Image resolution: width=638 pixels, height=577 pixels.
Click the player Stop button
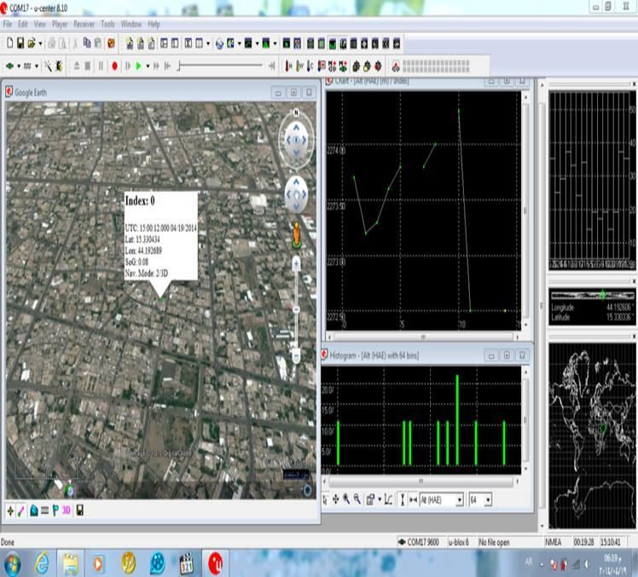pos(88,66)
